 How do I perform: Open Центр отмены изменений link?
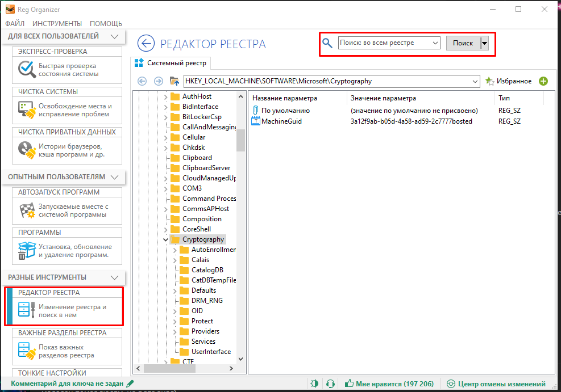[494, 384]
